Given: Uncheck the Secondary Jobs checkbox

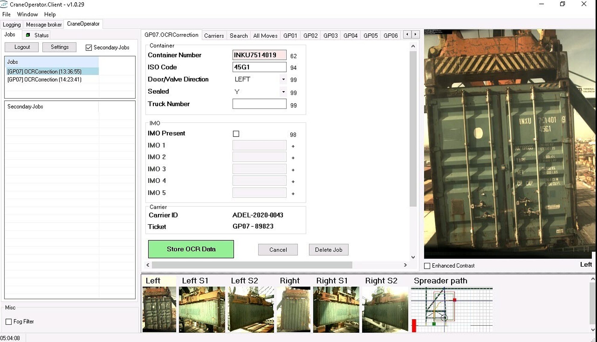Looking at the screenshot, I should coord(89,47).
